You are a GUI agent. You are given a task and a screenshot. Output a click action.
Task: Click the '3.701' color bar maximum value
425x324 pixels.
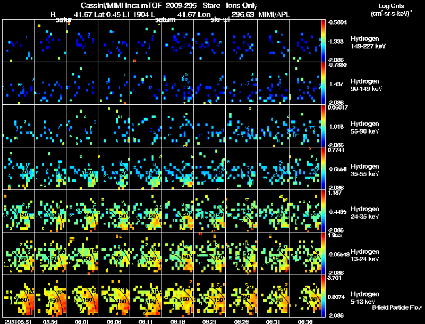pos(335,278)
